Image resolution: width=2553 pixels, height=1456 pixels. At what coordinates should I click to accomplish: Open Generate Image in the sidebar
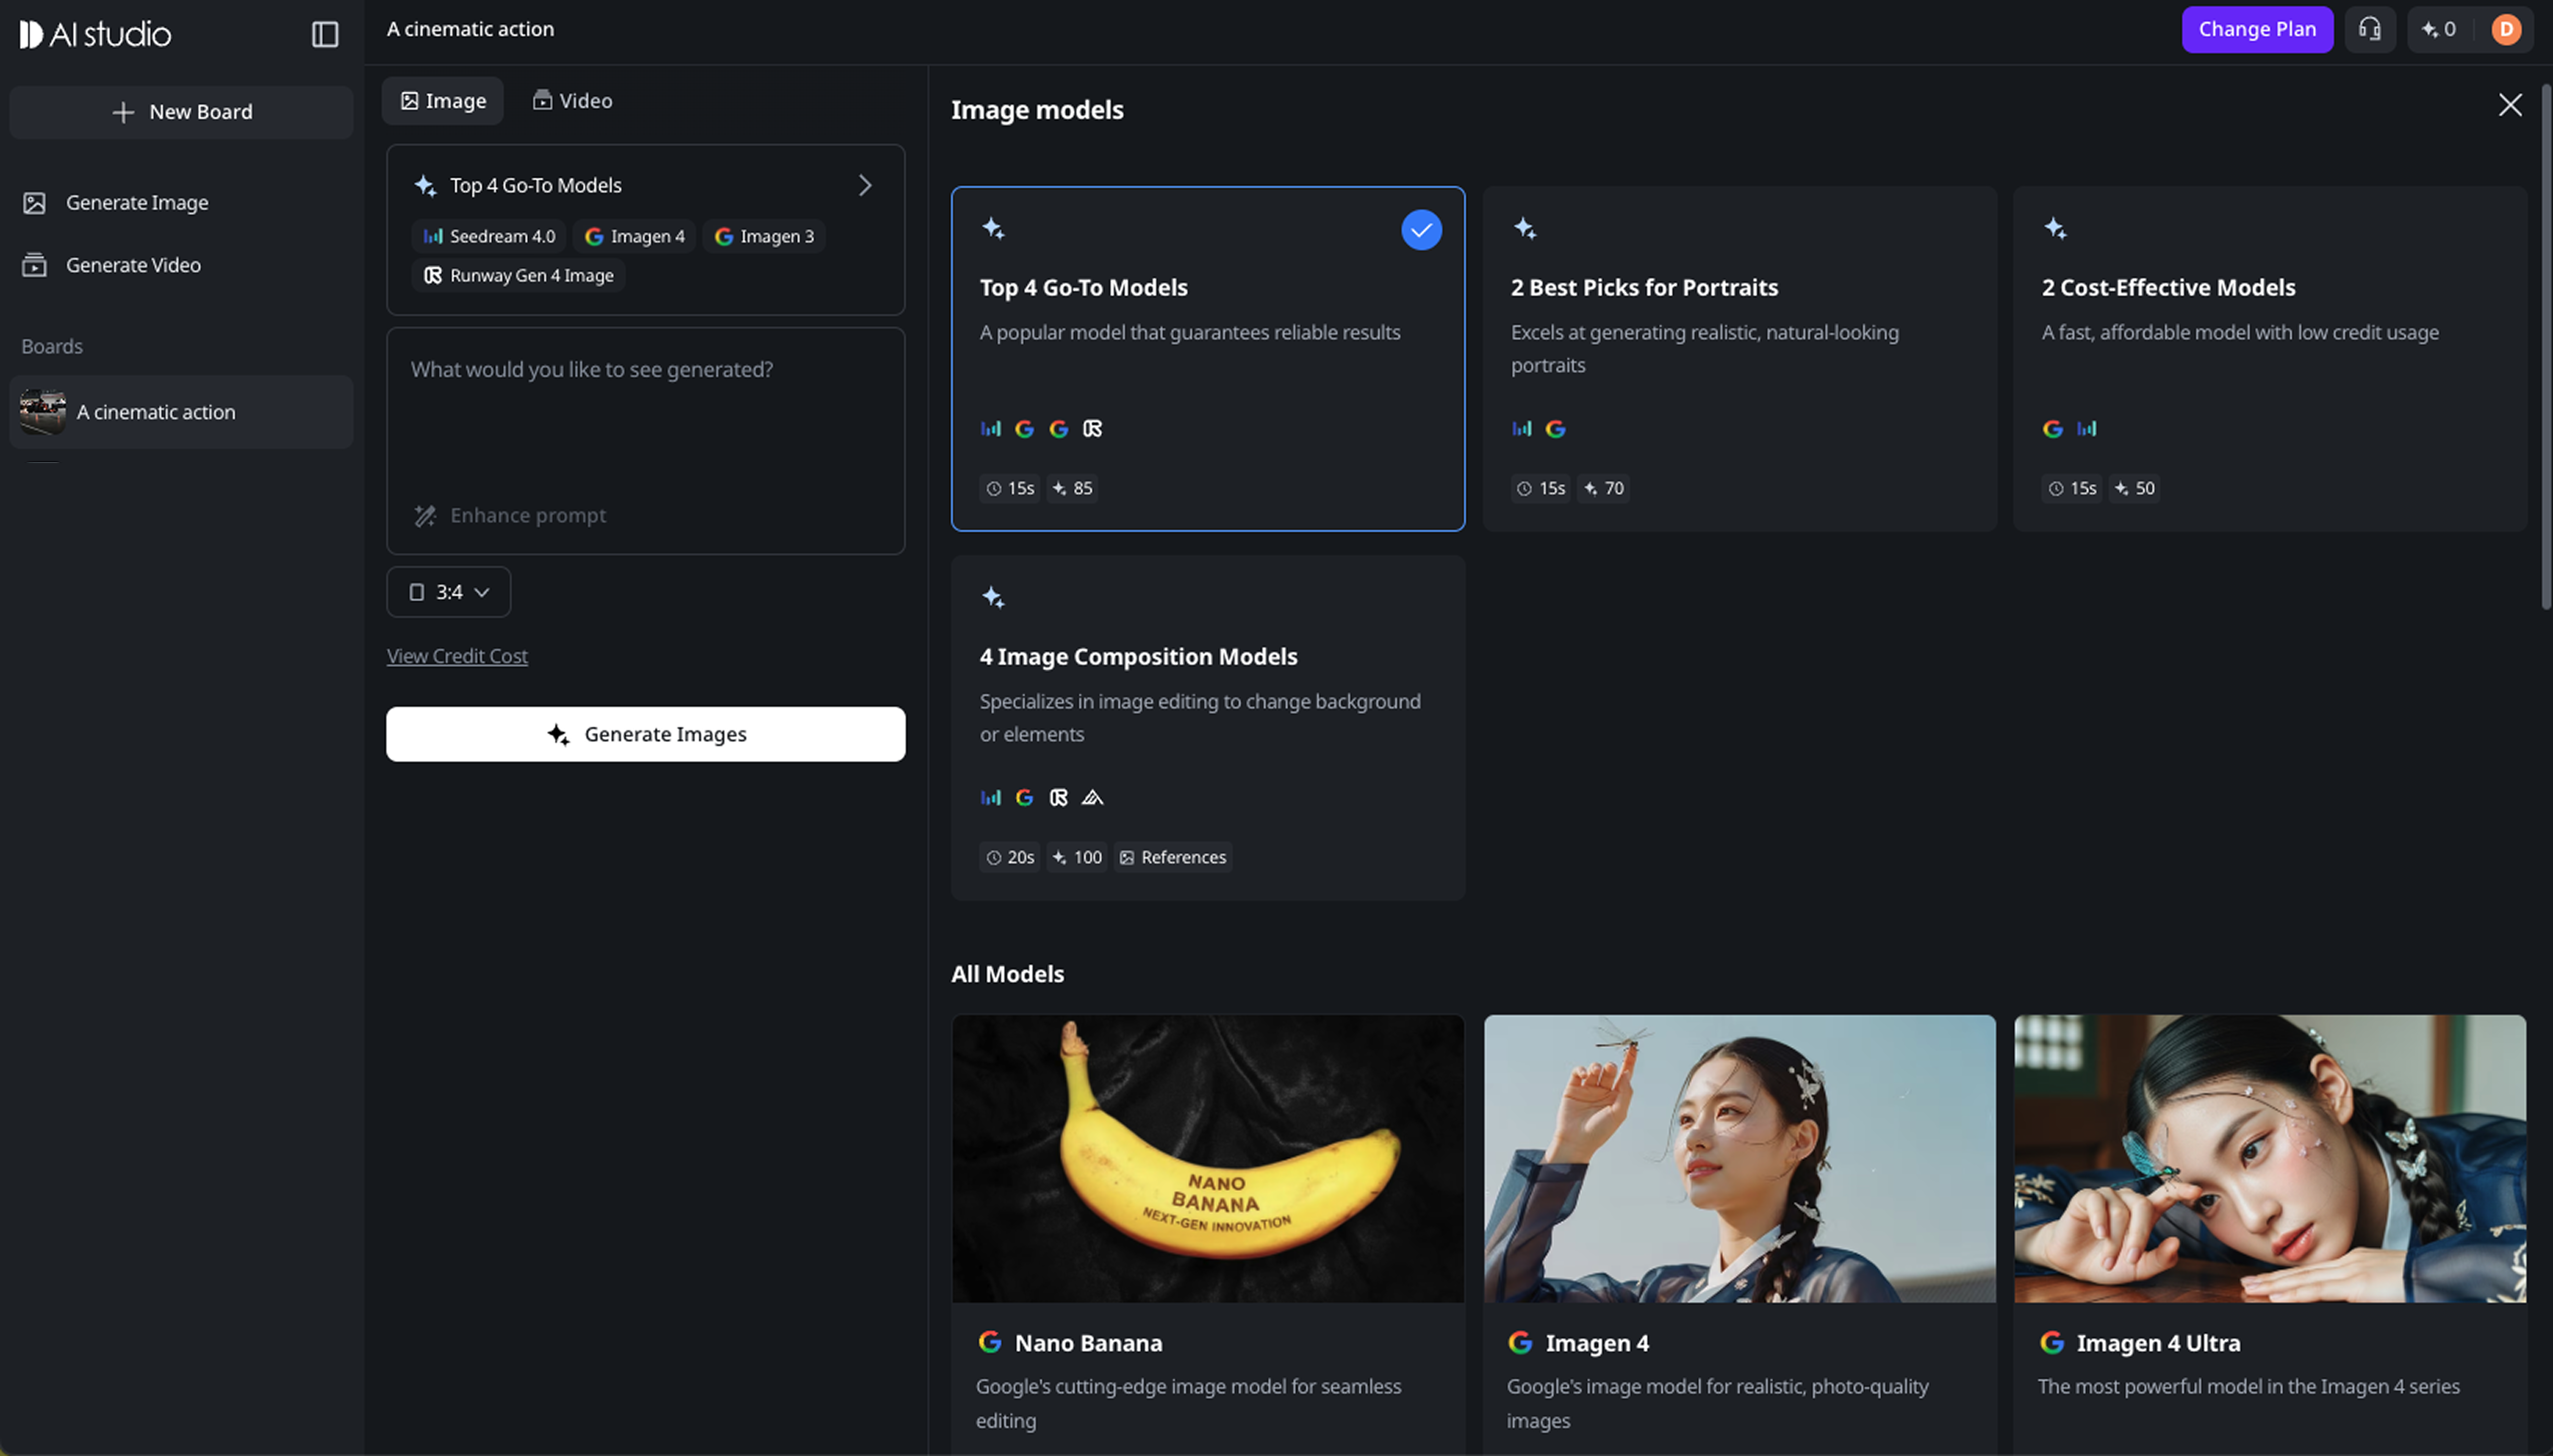point(137,202)
